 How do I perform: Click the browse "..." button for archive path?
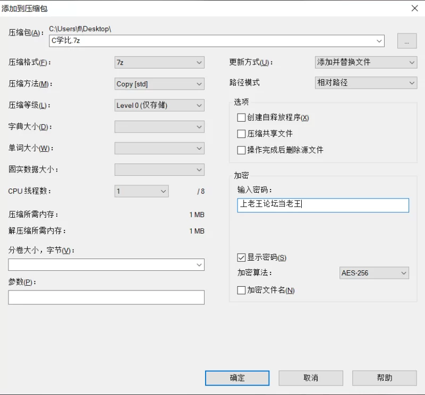pos(407,41)
